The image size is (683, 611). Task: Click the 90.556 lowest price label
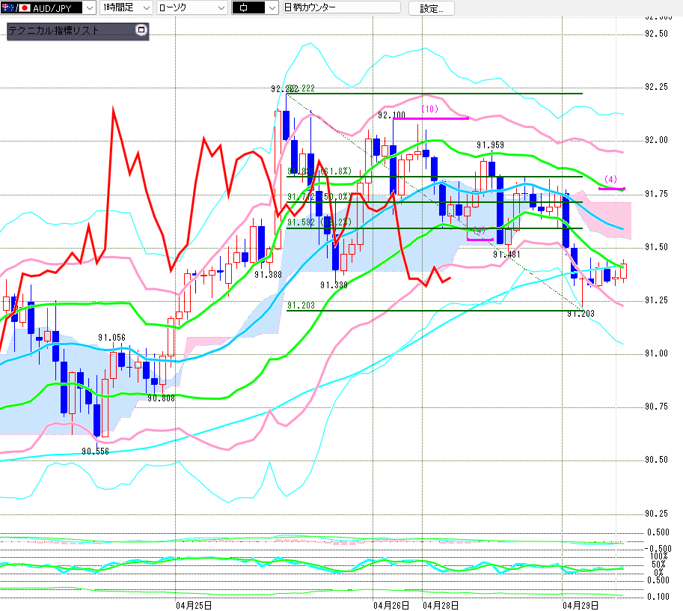95,452
